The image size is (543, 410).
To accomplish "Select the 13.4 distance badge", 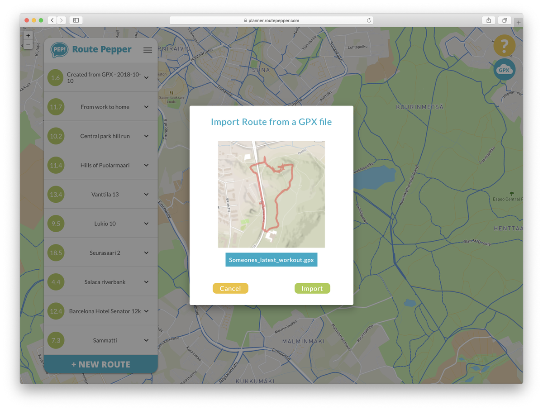I will (x=56, y=195).
